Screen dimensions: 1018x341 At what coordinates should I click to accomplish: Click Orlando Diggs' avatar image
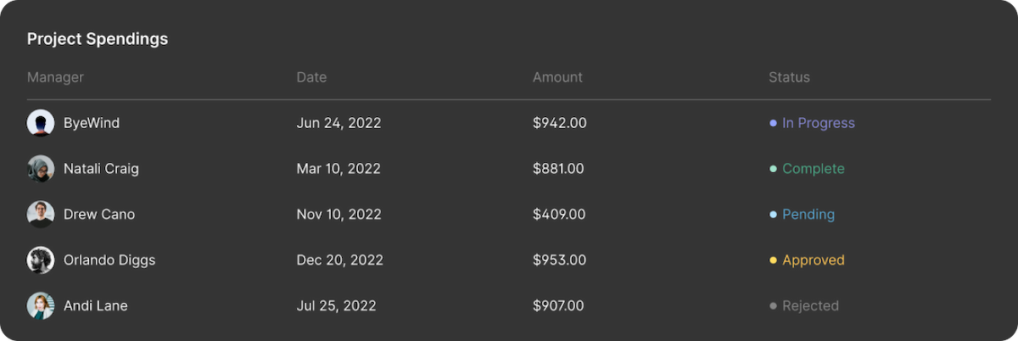coord(41,260)
